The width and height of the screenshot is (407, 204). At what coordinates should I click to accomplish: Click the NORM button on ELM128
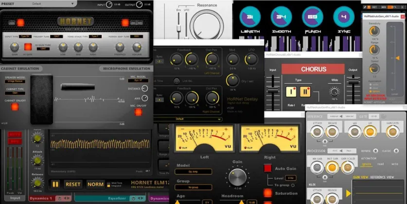(95, 184)
